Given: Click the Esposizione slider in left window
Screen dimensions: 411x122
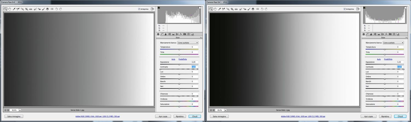Looking at the screenshot, I should pos(179,64).
